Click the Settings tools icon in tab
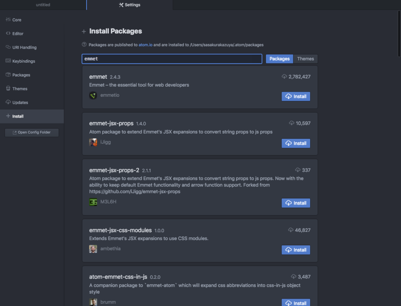This screenshot has height=306, width=401. pos(121,5)
